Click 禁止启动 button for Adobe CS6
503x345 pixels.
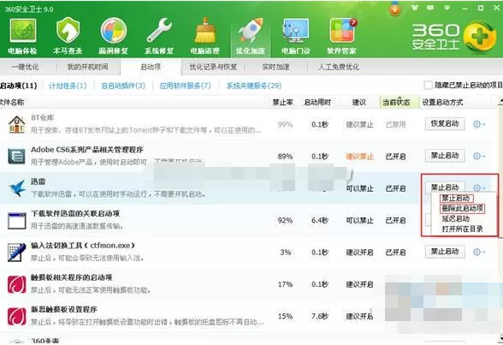click(445, 156)
